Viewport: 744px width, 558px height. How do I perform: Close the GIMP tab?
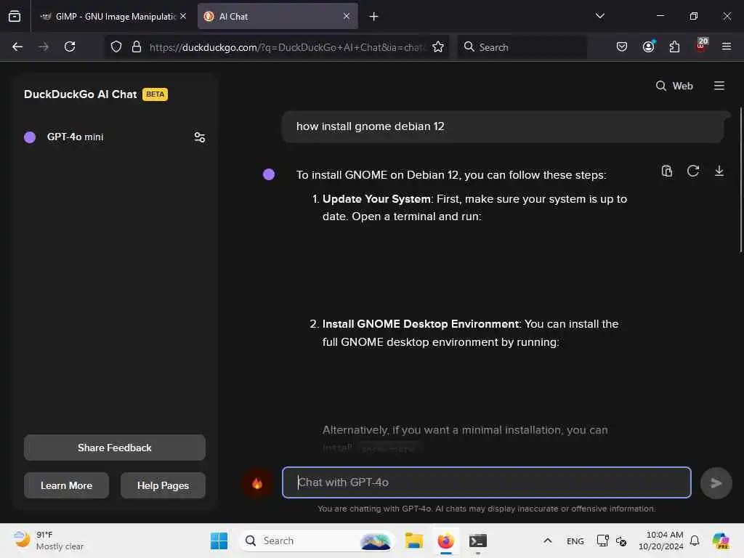183,16
